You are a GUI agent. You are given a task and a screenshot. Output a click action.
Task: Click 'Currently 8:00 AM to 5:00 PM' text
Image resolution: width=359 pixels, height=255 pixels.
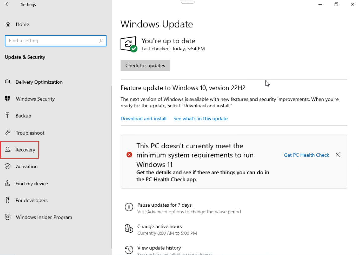click(167, 233)
